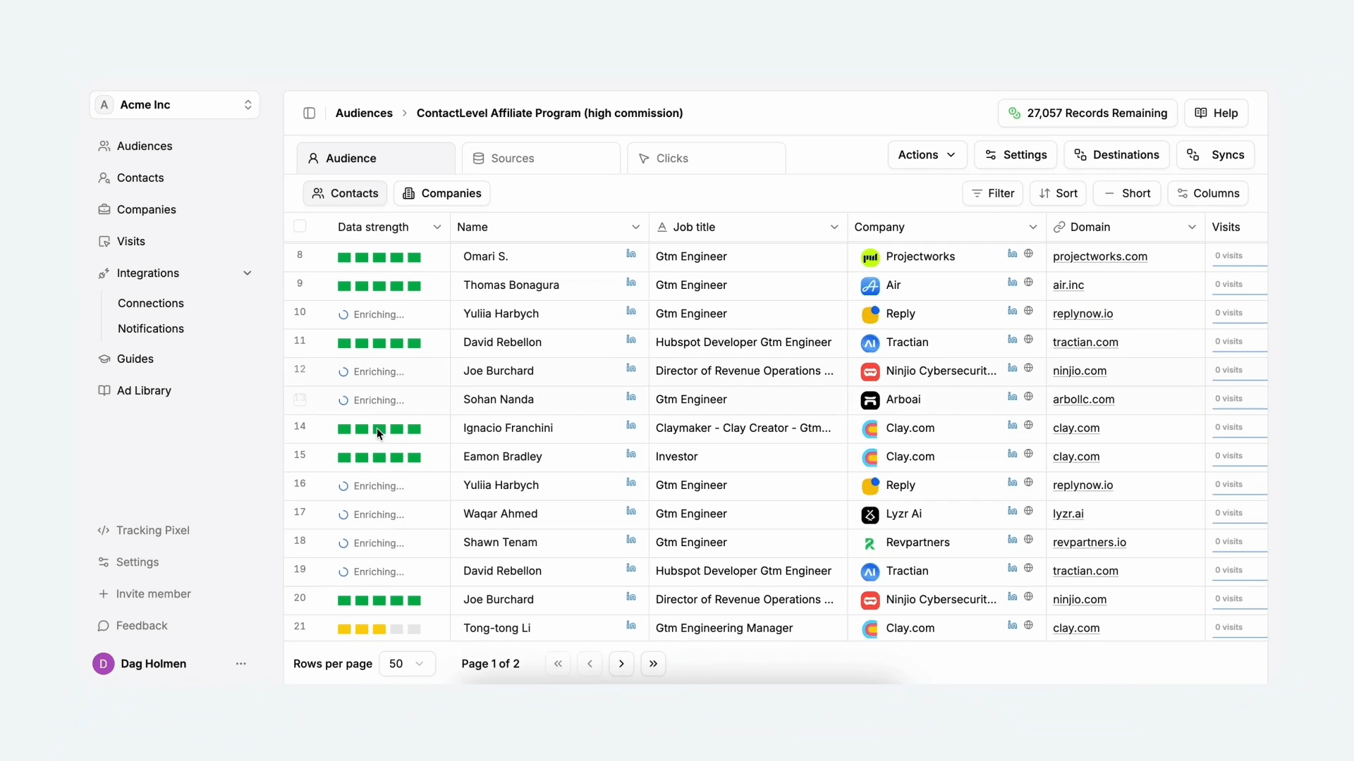Open projectworks.com domain link
The width and height of the screenshot is (1354, 761).
[1099, 256]
